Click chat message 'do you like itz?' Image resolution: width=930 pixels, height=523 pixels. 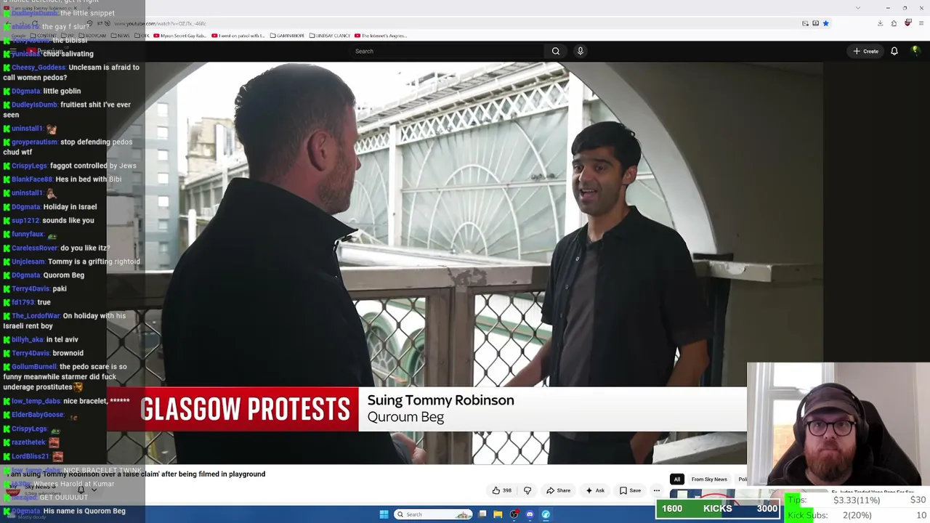[x=85, y=248]
